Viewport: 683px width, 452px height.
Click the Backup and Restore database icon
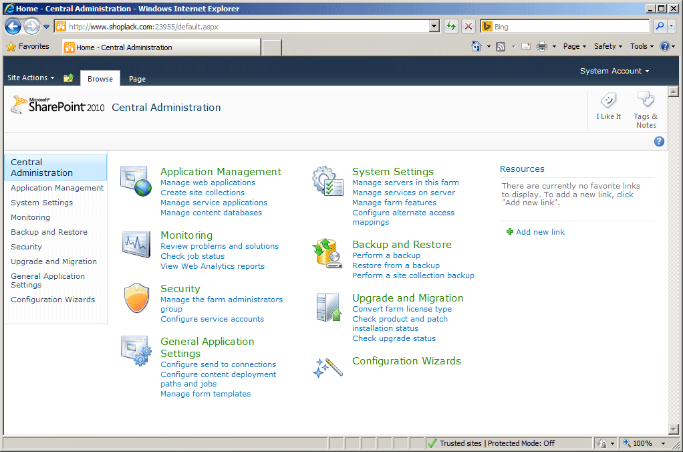coord(327,253)
